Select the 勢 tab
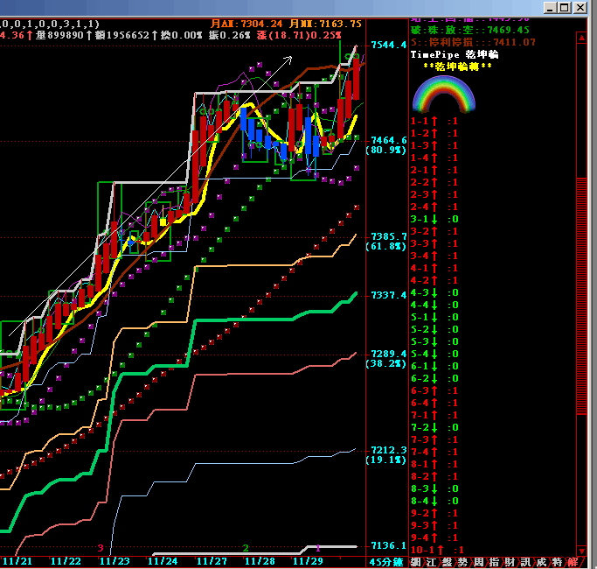The image size is (597, 569). click(x=463, y=561)
